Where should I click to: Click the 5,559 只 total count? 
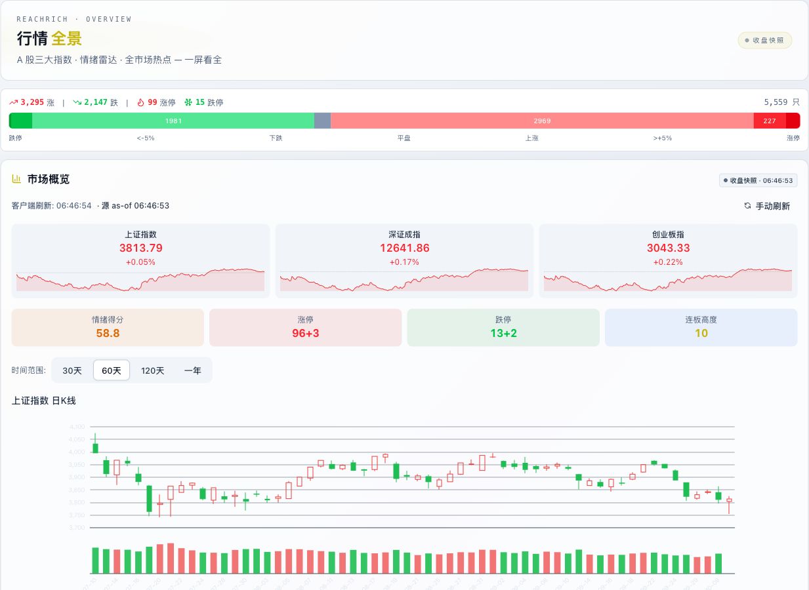[x=782, y=102]
